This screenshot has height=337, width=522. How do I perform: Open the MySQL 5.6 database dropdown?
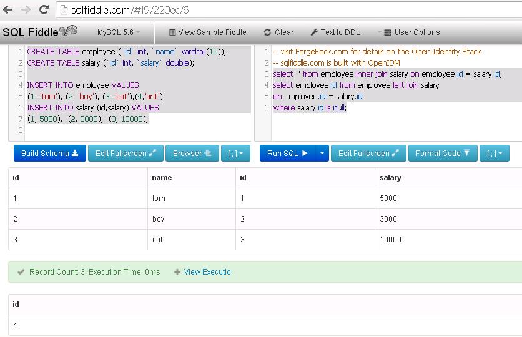(x=119, y=32)
